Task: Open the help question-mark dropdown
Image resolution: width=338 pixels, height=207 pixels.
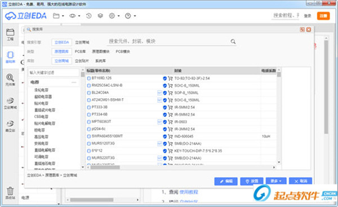Action: point(131,16)
